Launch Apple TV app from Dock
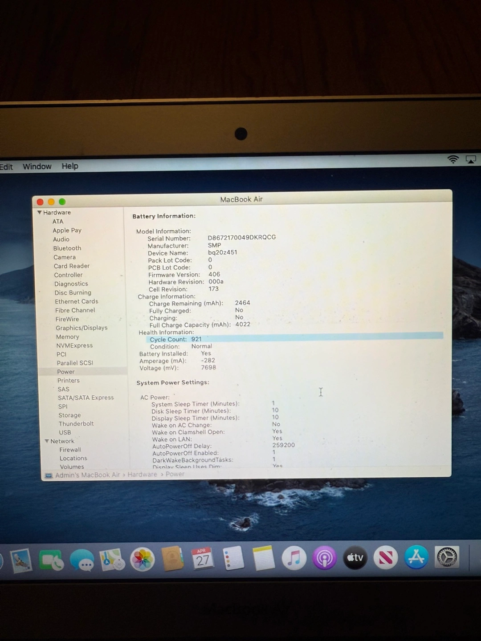Image resolution: width=481 pixels, height=641 pixels. (355, 557)
